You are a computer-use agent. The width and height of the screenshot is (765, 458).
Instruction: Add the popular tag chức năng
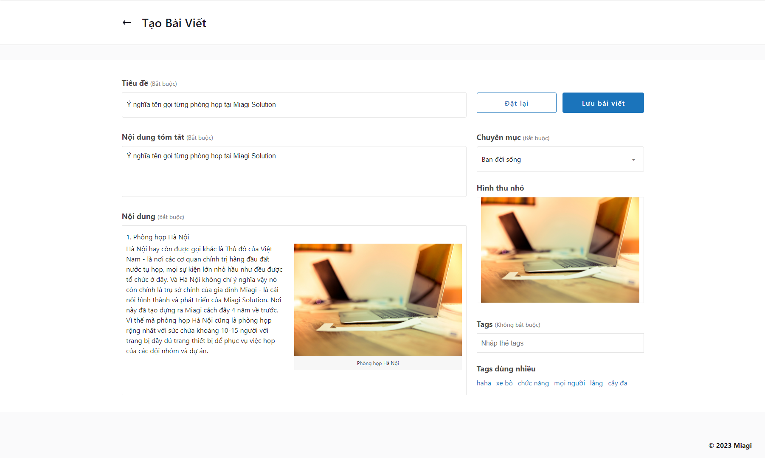coord(533,383)
